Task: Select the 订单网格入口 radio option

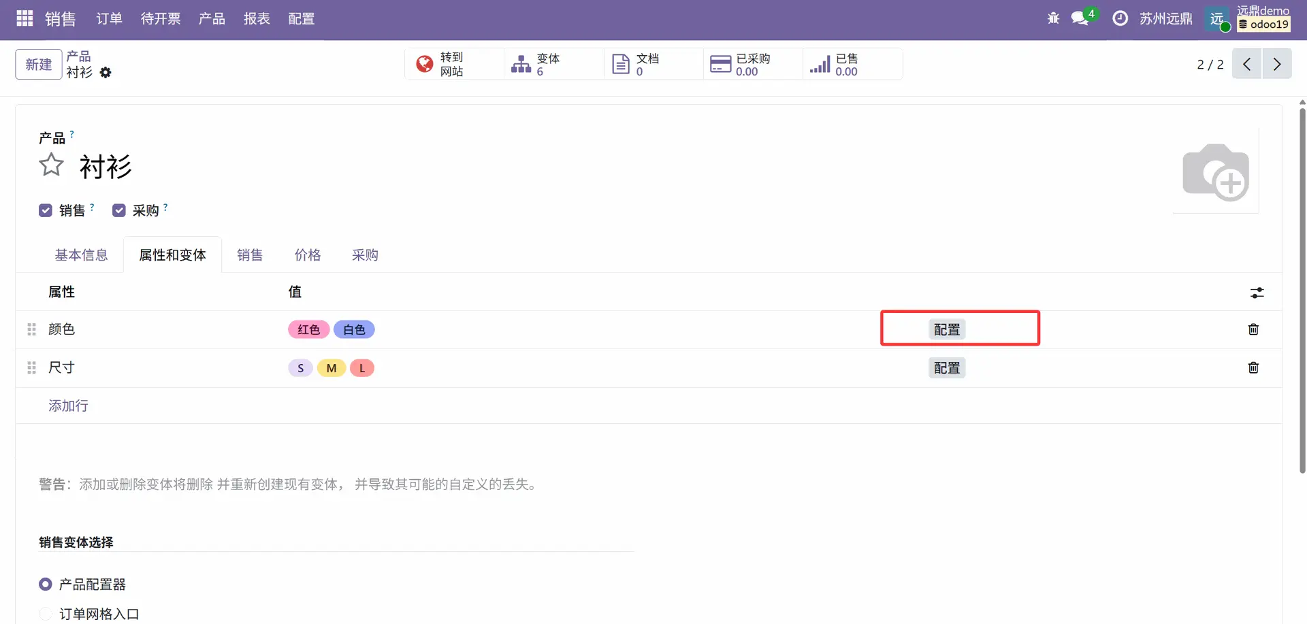Action: click(x=46, y=614)
